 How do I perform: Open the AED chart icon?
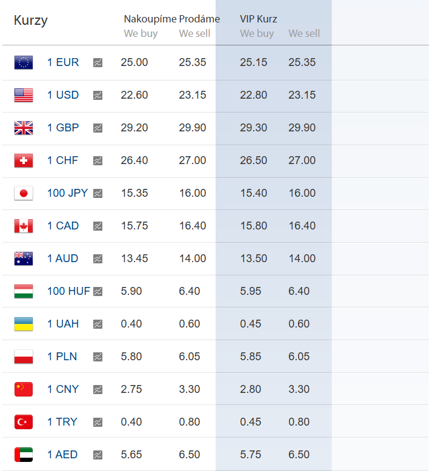click(x=98, y=455)
